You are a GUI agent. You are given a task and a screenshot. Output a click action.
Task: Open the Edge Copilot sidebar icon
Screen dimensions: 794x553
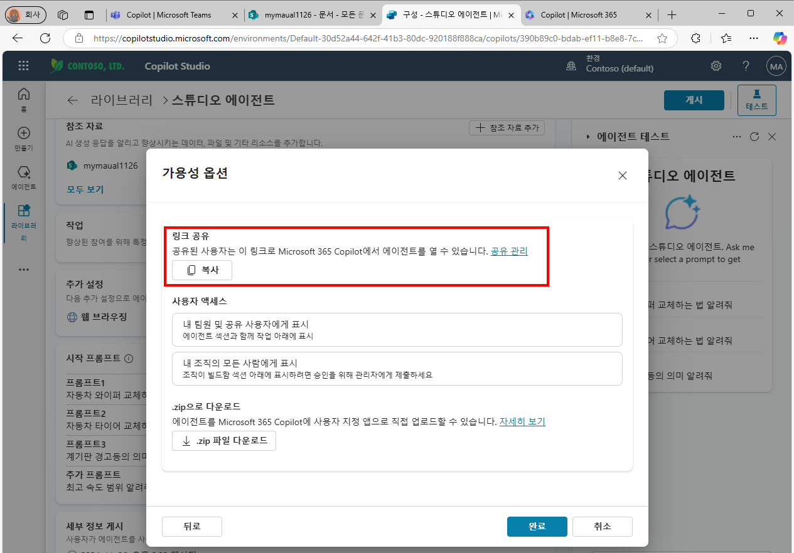tap(780, 38)
